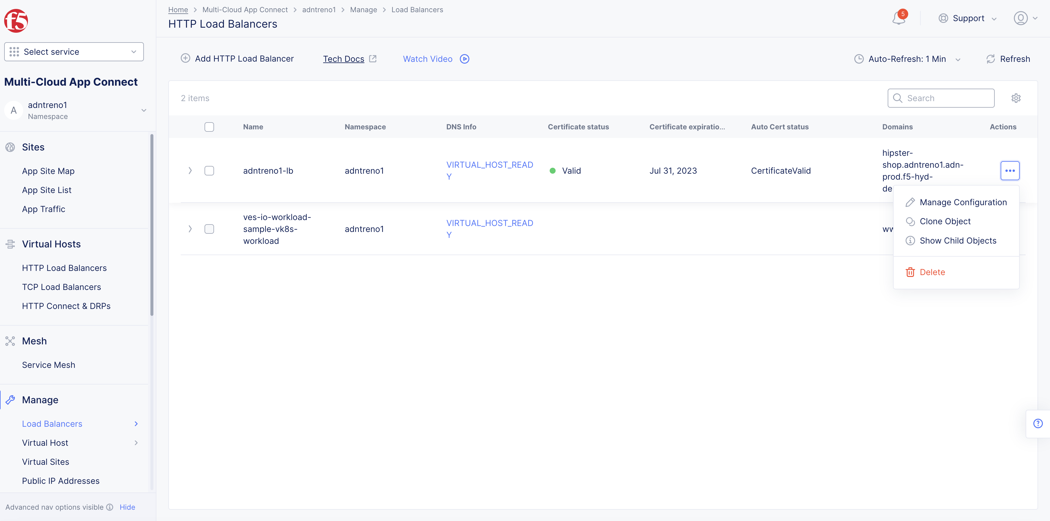Click the Watch Video play icon
The width and height of the screenshot is (1050, 521).
464,59
